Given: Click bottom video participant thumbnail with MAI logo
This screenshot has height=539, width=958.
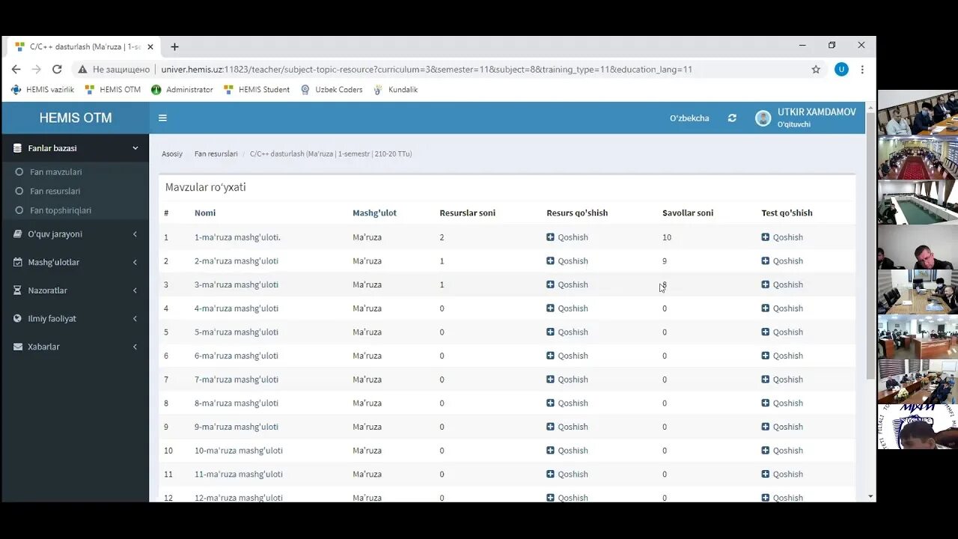Looking at the screenshot, I should (918, 427).
